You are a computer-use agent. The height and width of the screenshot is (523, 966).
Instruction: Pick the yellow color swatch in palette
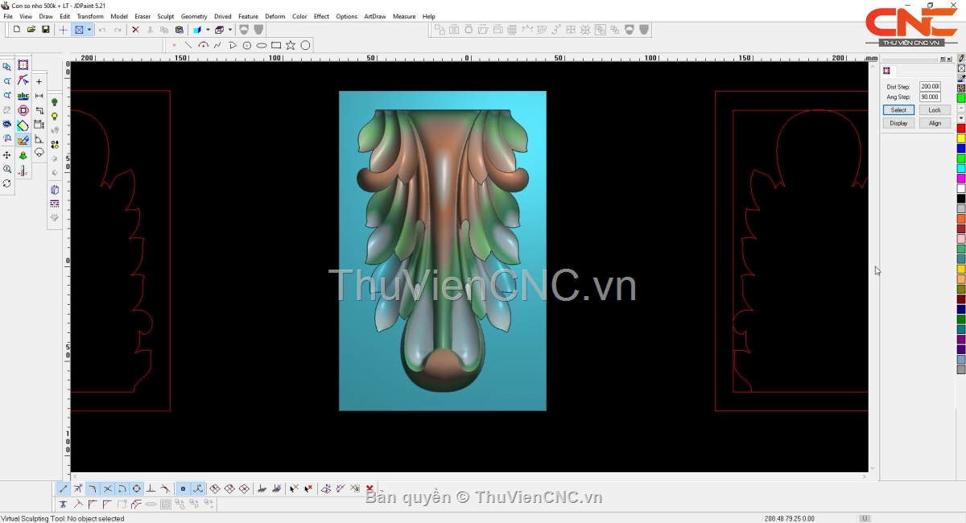[x=961, y=138]
